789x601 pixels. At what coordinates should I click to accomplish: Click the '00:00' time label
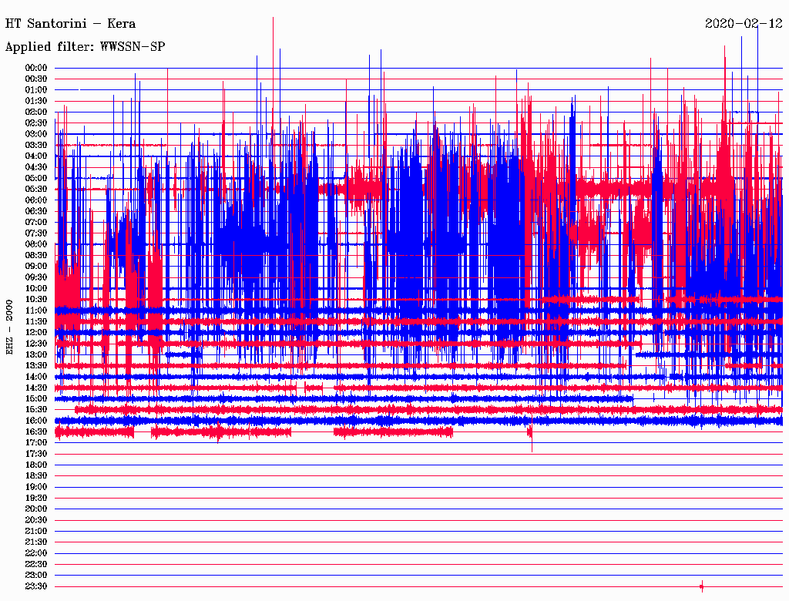[36, 68]
